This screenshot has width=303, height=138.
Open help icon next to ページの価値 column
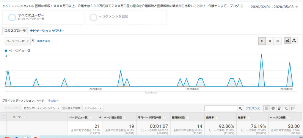pyautogui.click(x=289, y=117)
